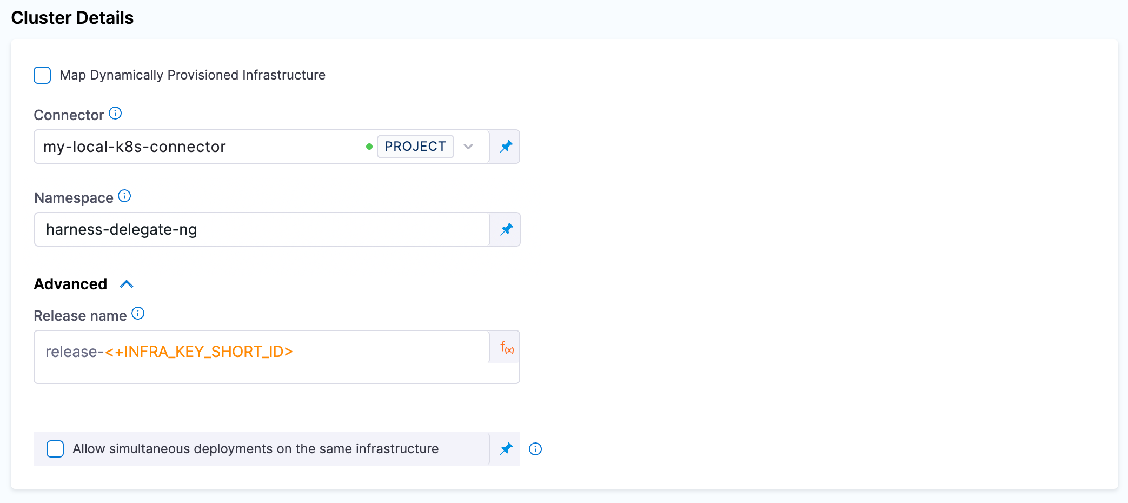View the Release name info tooltip
Image resolution: width=1128 pixels, height=503 pixels.
138,313
